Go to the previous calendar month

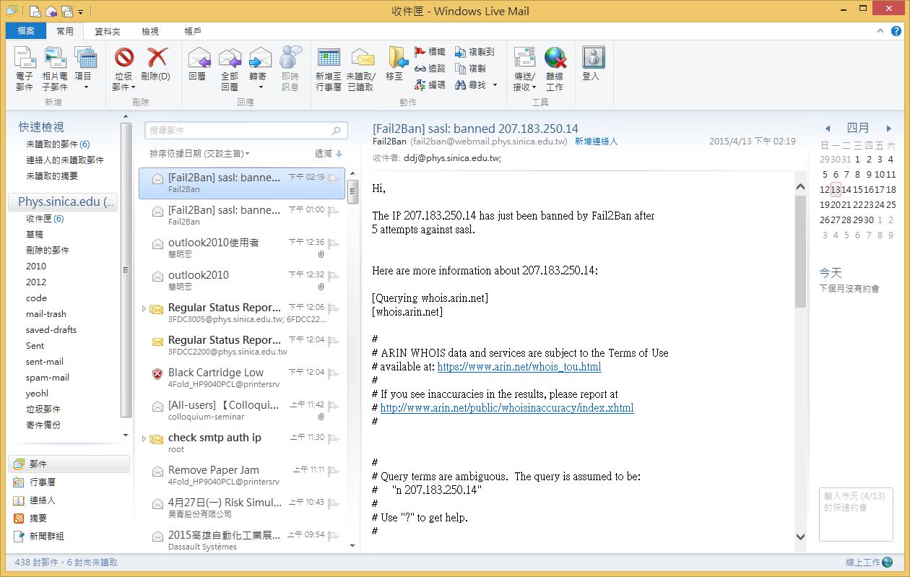(x=827, y=129)
